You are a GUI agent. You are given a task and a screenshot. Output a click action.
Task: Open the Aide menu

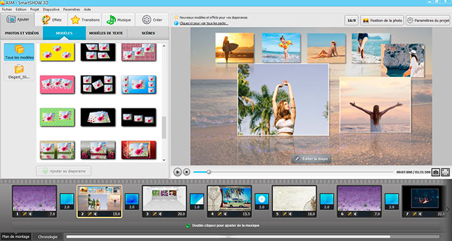tap(87, 9)
